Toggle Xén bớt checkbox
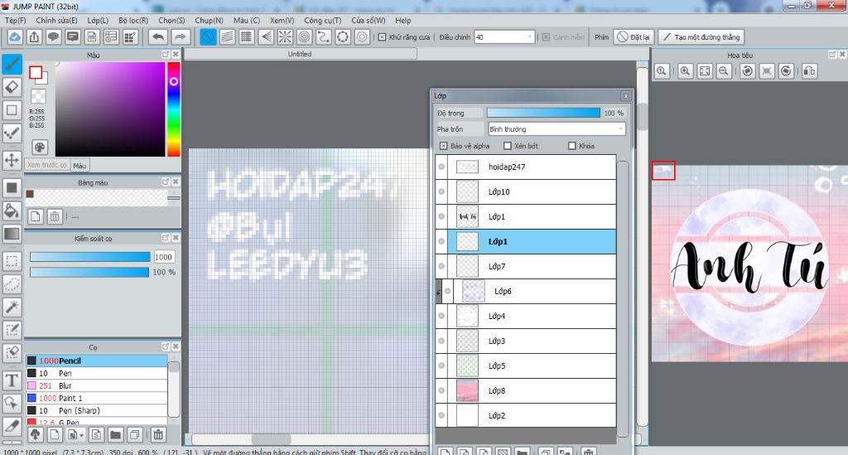Screen dimensions: 848x455 pyautogui.click(x=508, y=146)
